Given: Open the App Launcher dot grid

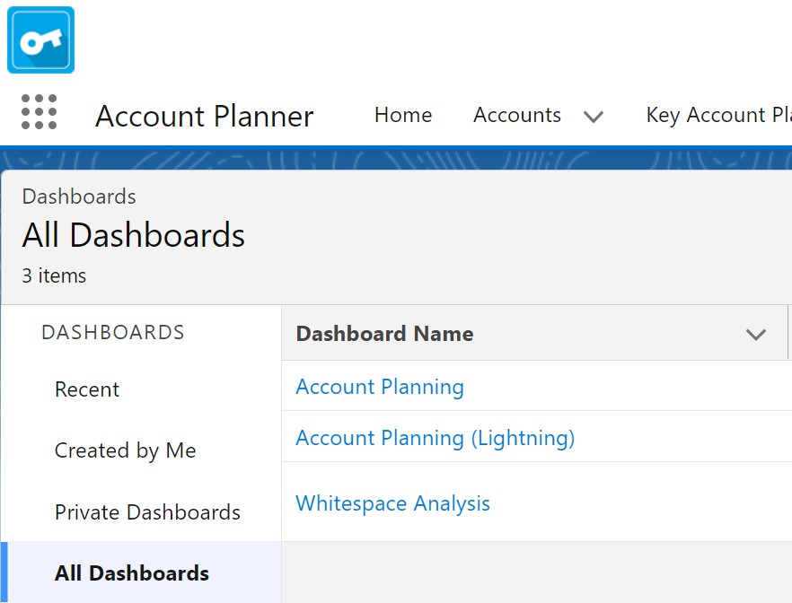Looking at the screenshot, I should 39,112.
